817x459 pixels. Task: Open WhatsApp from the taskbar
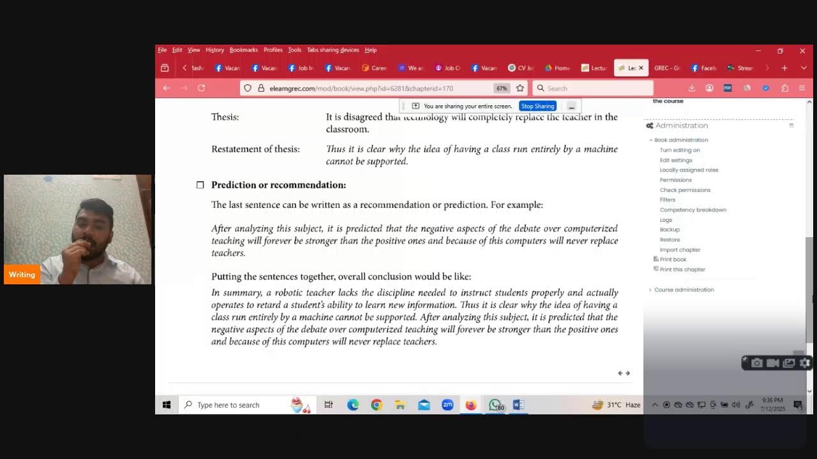495,405
